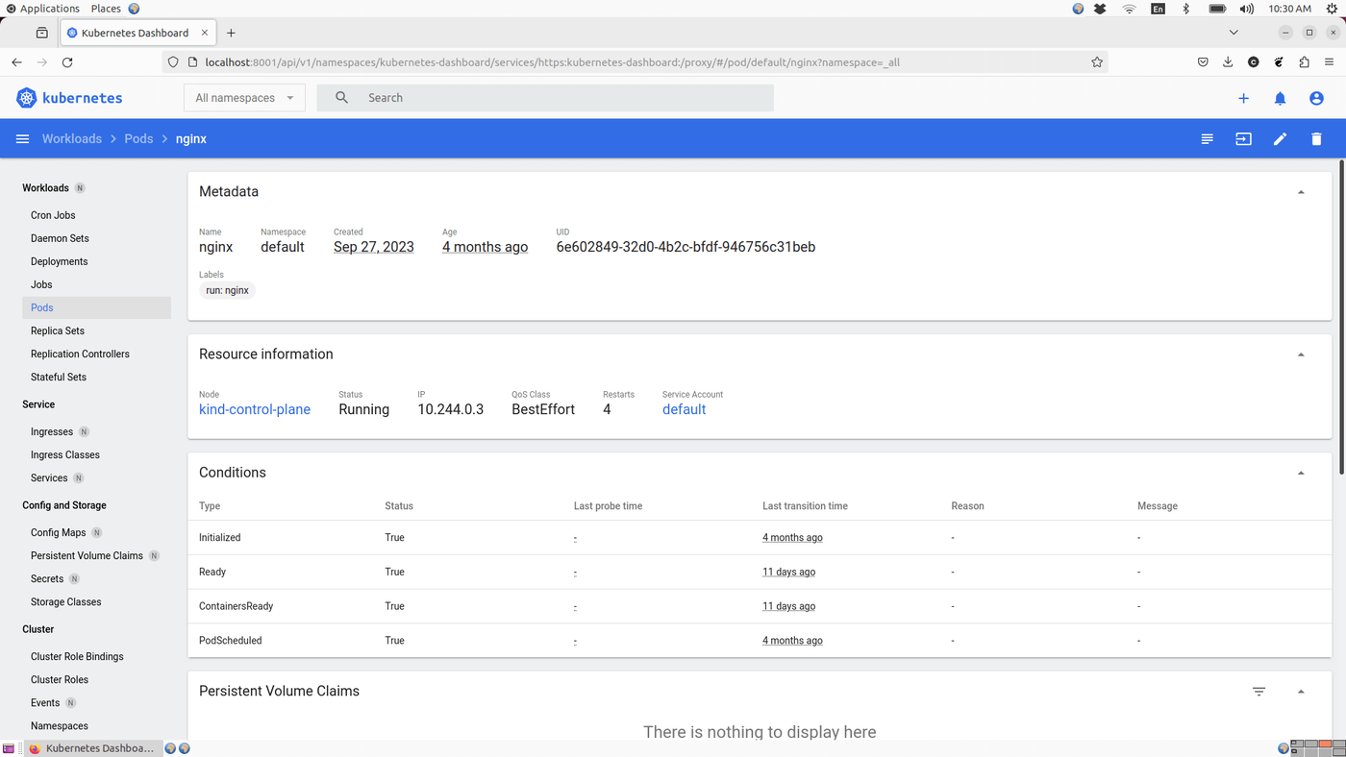Open Cluster Role Bindings in sidebar

coord(77,656)
